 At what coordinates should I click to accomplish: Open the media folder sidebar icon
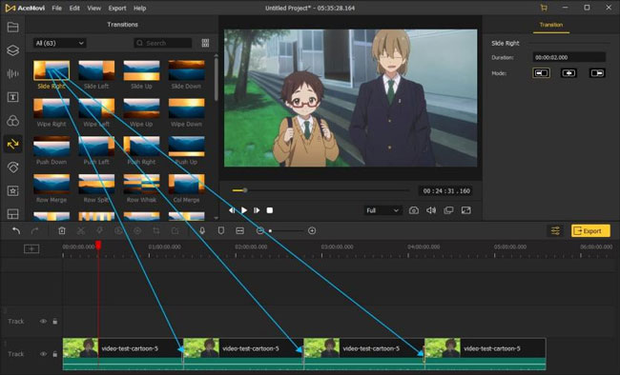[x=12, y=27]
